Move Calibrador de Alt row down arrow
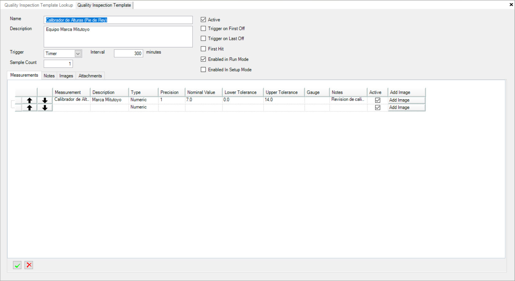This screenshot has height=281, width=515. click(45, 100)
